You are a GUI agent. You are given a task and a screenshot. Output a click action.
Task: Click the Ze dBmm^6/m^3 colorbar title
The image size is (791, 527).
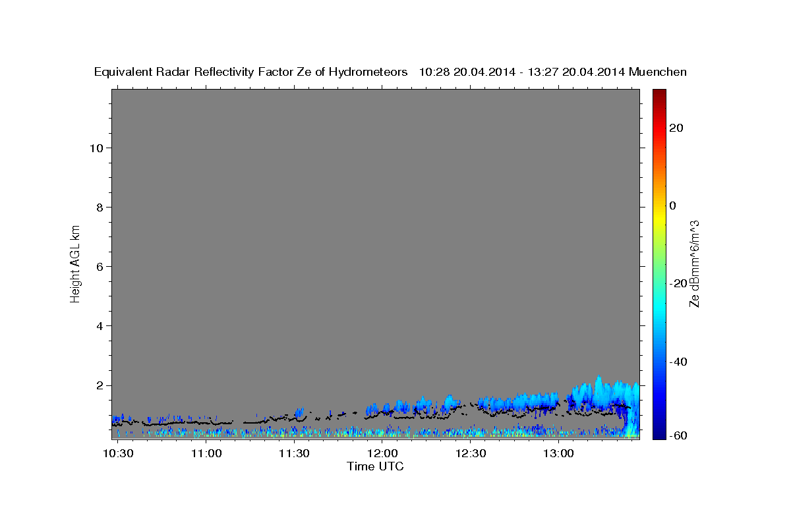[x=693, y=263]
